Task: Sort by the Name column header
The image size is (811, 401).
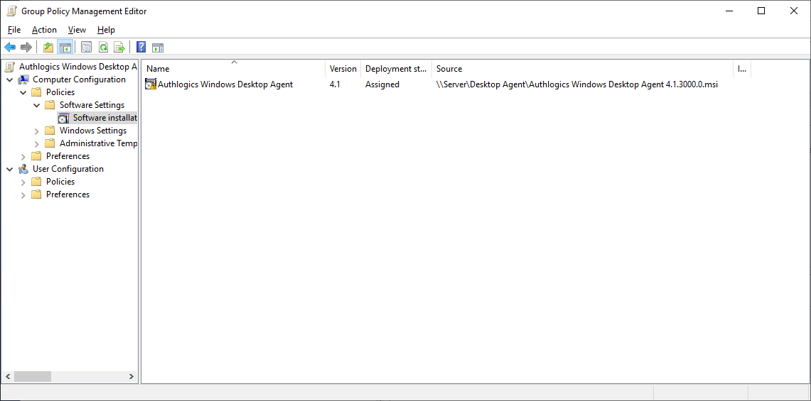Action: point(234,69)
